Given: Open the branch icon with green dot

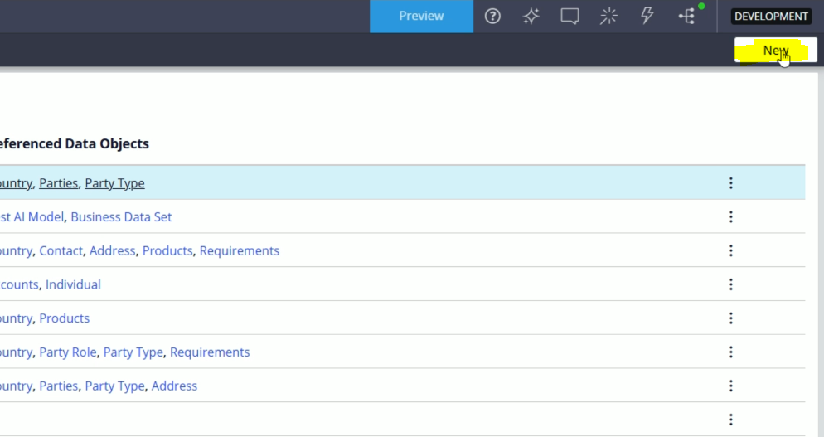Looking at the screenshot, I should point(687,16).
